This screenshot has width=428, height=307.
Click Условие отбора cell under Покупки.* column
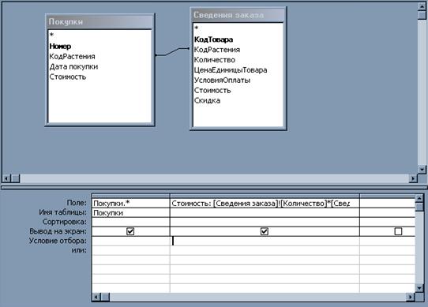coord(131,241)
